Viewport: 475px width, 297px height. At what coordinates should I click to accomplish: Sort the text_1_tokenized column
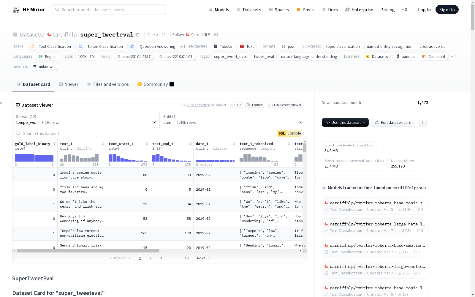click(289, 144)
